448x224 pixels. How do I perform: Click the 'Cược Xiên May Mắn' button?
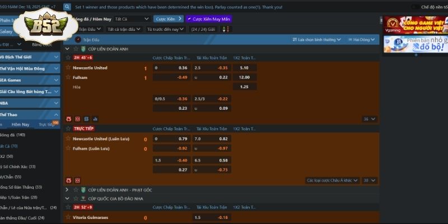[x=208, y=18]
